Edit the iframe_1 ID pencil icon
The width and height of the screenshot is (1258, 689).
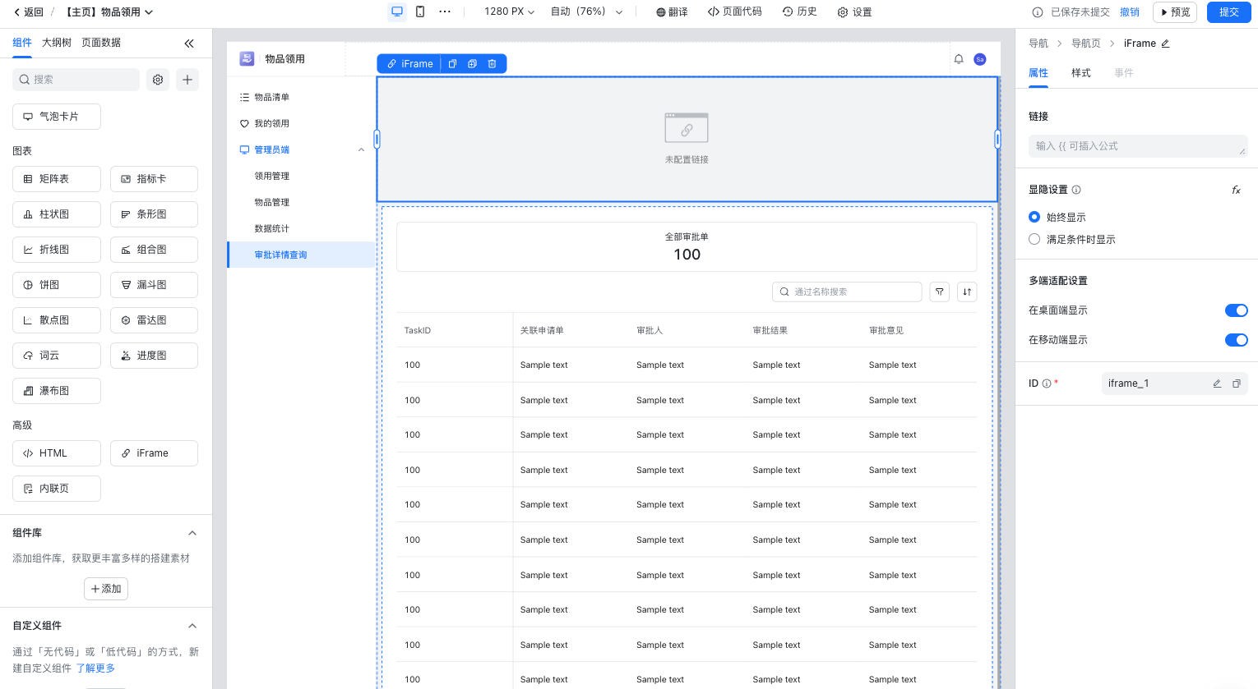tap(1217, 384)
